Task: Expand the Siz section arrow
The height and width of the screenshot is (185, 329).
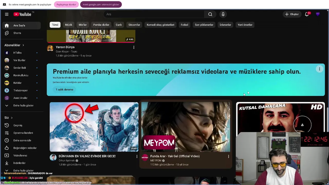Action: pos(12,118)
